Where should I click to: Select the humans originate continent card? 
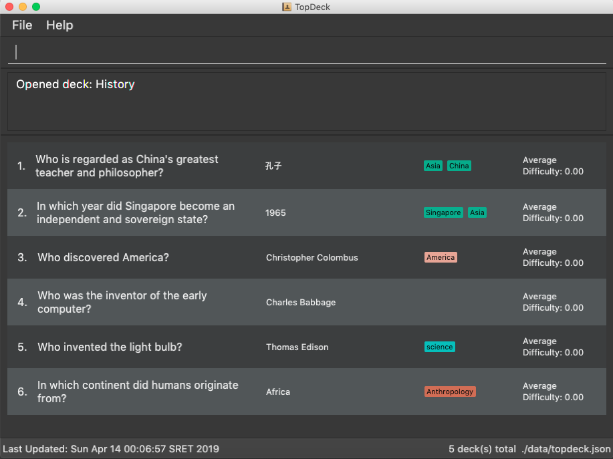307,392
